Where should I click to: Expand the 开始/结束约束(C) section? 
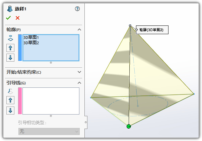coord(79,72)
